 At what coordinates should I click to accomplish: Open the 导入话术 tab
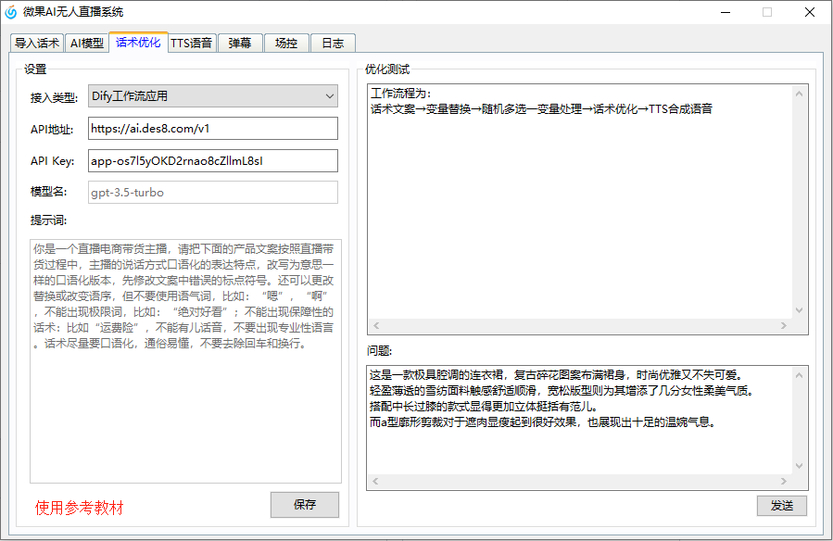tap(37, 44)
